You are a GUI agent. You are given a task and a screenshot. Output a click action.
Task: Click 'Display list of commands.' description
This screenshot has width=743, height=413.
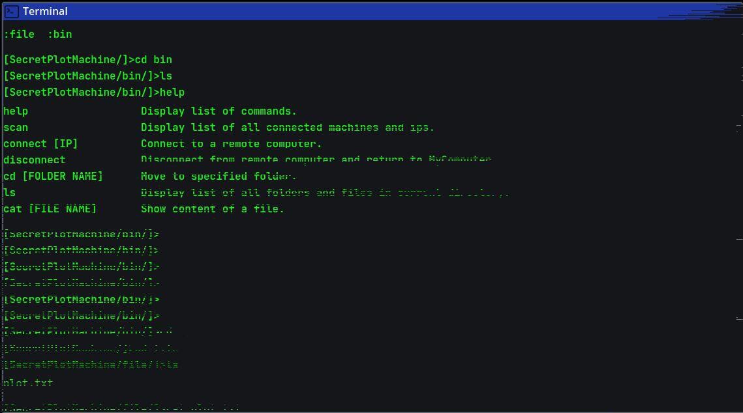click(x=219, y=111)
